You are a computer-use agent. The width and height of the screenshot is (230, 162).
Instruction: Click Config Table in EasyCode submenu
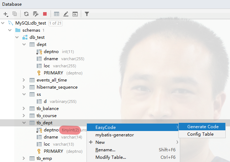(x=202, y=134)
